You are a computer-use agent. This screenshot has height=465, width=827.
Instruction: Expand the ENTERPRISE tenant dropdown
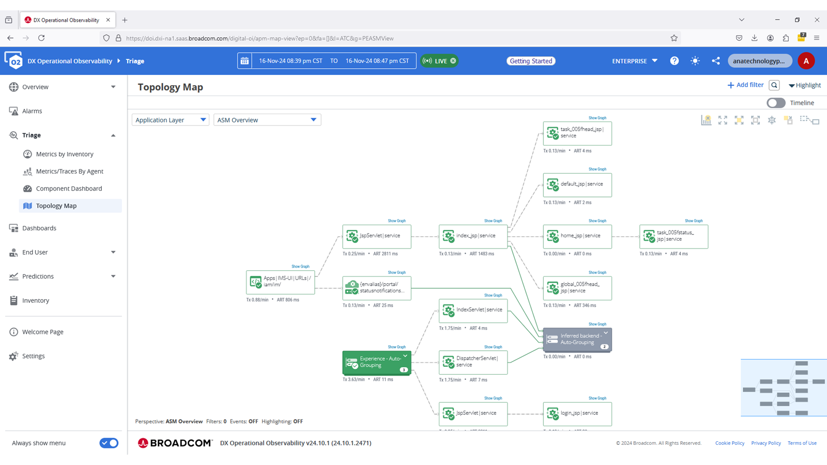[635, 61]
